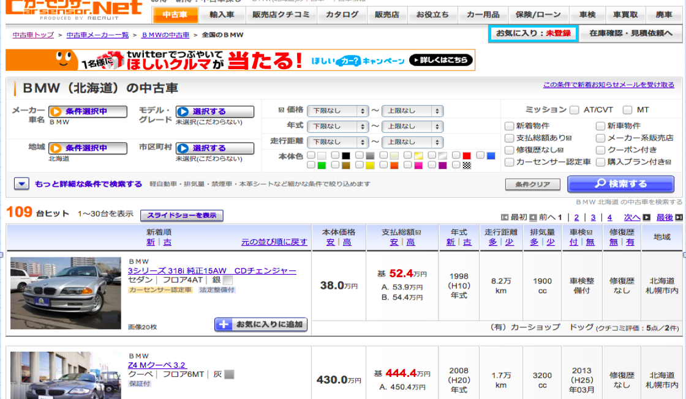Click the help icon next to 修復歴なし

(561, 150)
